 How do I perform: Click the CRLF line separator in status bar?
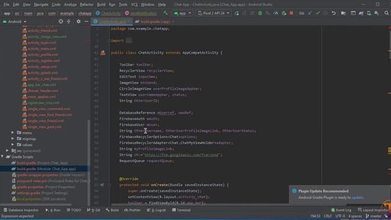pos(327,216)
